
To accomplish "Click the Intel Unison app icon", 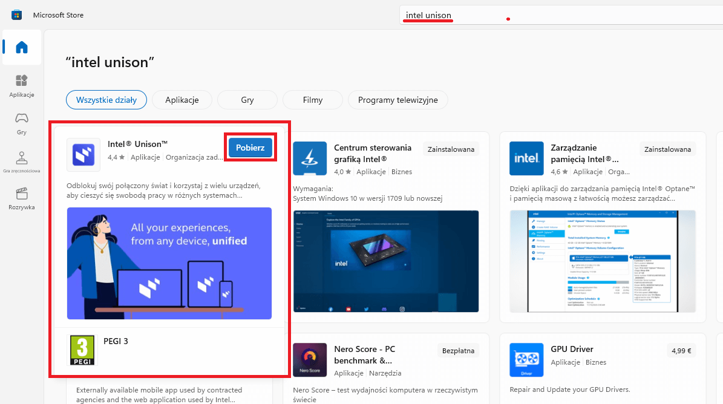I will click(x=83, y=155).
